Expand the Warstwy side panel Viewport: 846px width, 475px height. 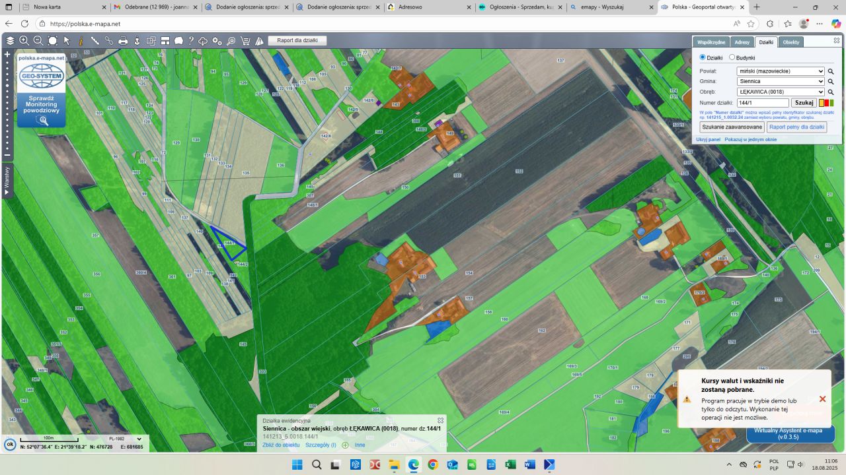(x=7, y=181)
